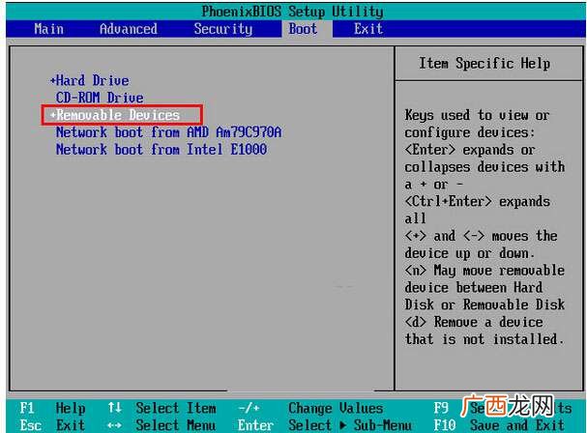Click the help text 'Remove a device'
Image resolution: width=587 pixels, height=433 pixels.
(x=488, y=322)
